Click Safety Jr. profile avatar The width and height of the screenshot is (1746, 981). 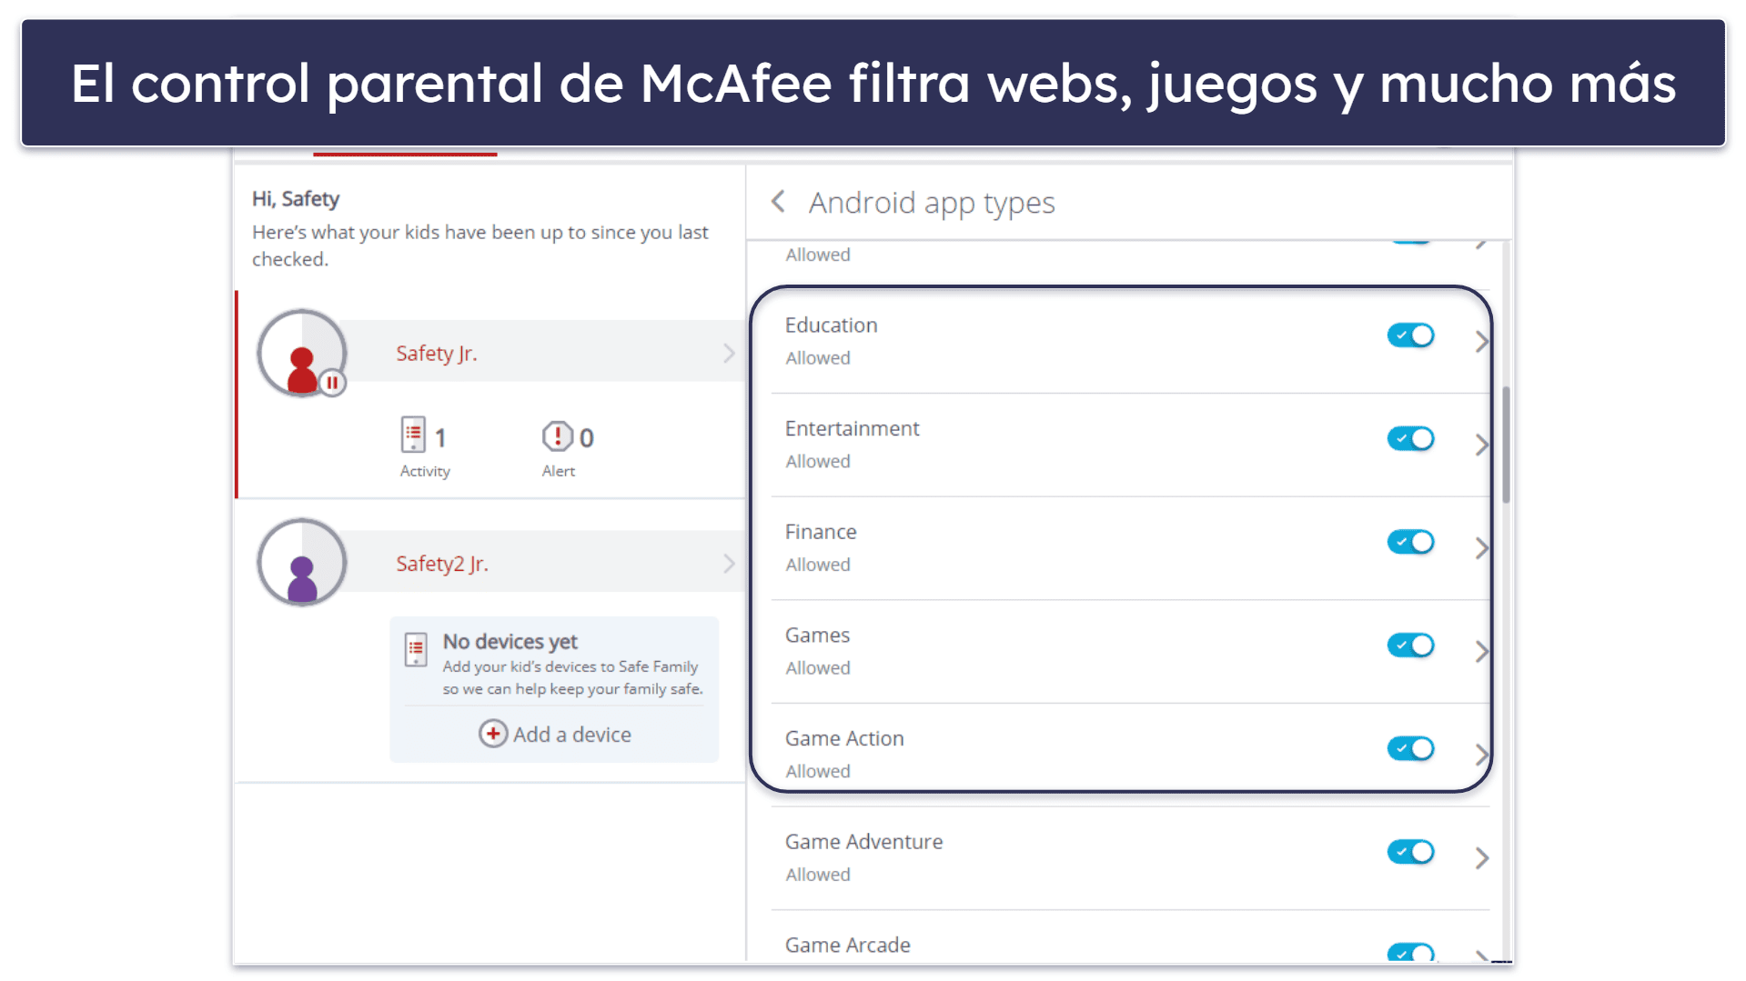tap(302, 354)
